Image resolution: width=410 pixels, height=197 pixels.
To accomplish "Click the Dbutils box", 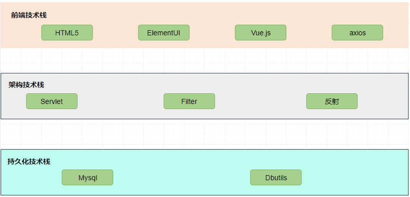I will 276,177.
